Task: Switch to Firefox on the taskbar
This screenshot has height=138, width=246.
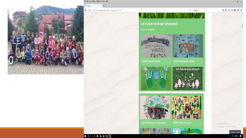Action: point(110,136)
